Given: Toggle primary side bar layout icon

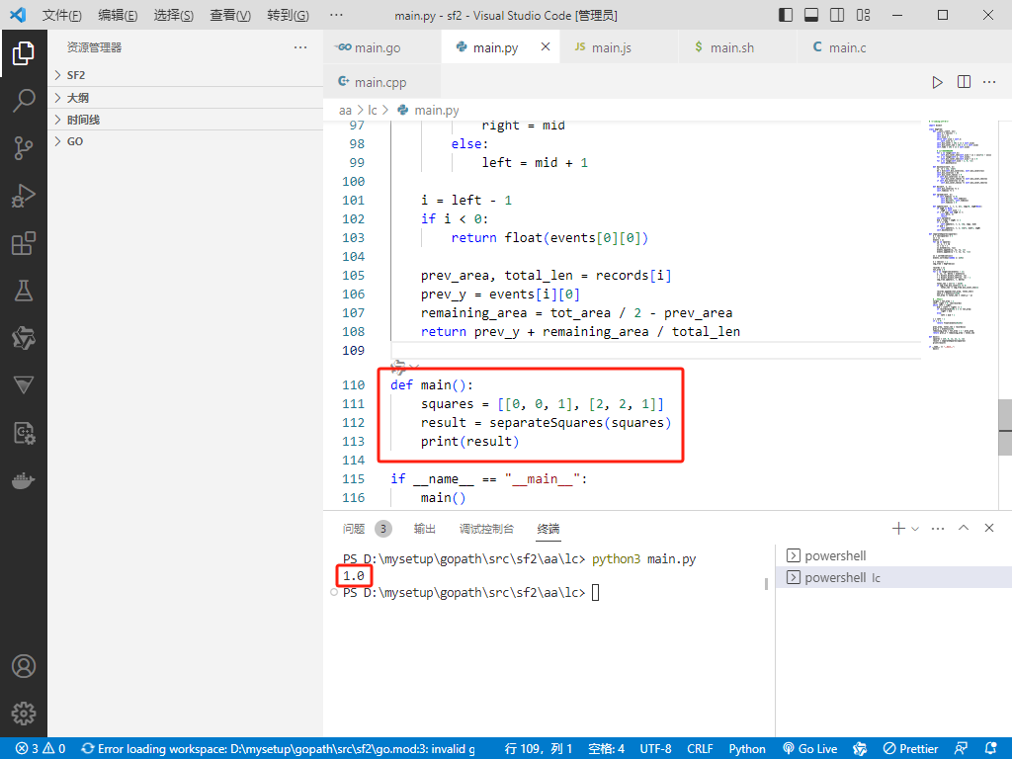Looking at the screenshot, I should pos(786,15).
